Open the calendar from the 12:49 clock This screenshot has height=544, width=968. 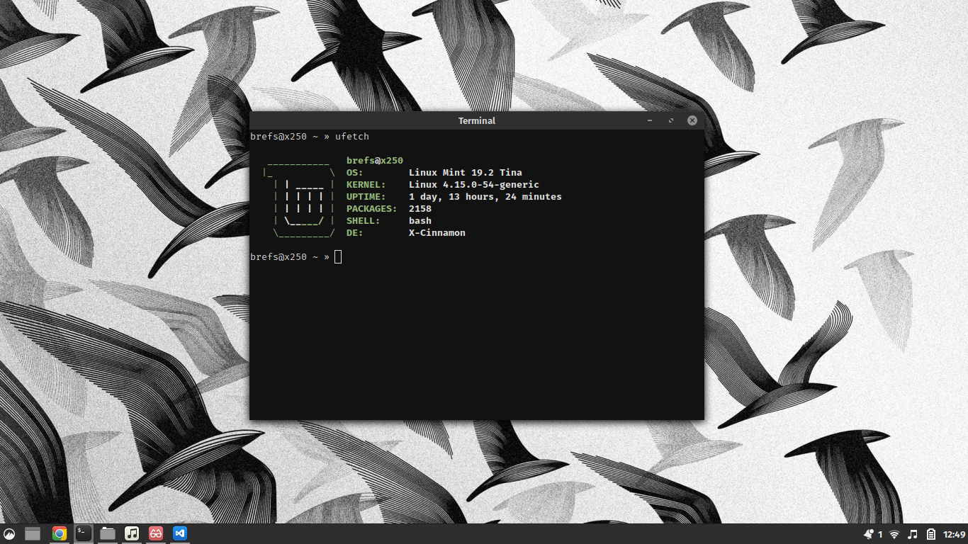(x=955, y=534)
